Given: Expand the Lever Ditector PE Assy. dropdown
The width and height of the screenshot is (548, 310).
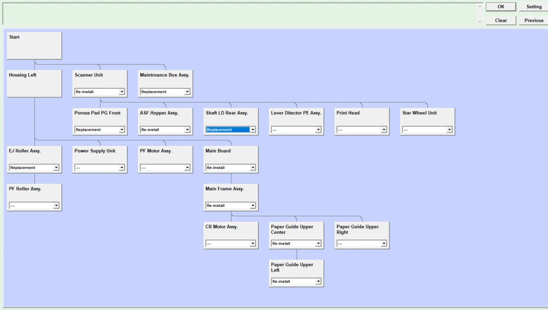Looking at the screenshot, I should point(296,130).
